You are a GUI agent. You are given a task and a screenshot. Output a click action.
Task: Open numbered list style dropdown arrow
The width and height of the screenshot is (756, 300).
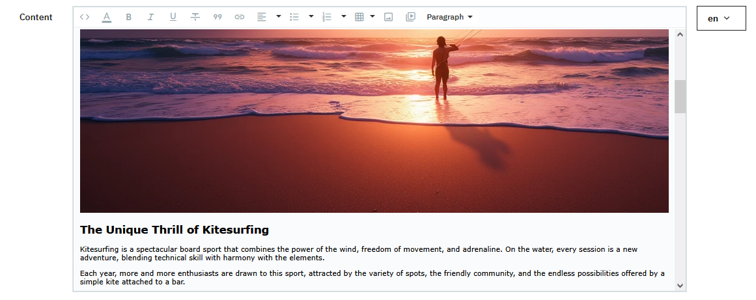(x=344, y=17)
